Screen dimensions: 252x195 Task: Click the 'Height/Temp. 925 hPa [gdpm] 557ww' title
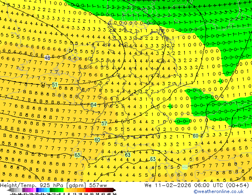(x=53, y=185)
